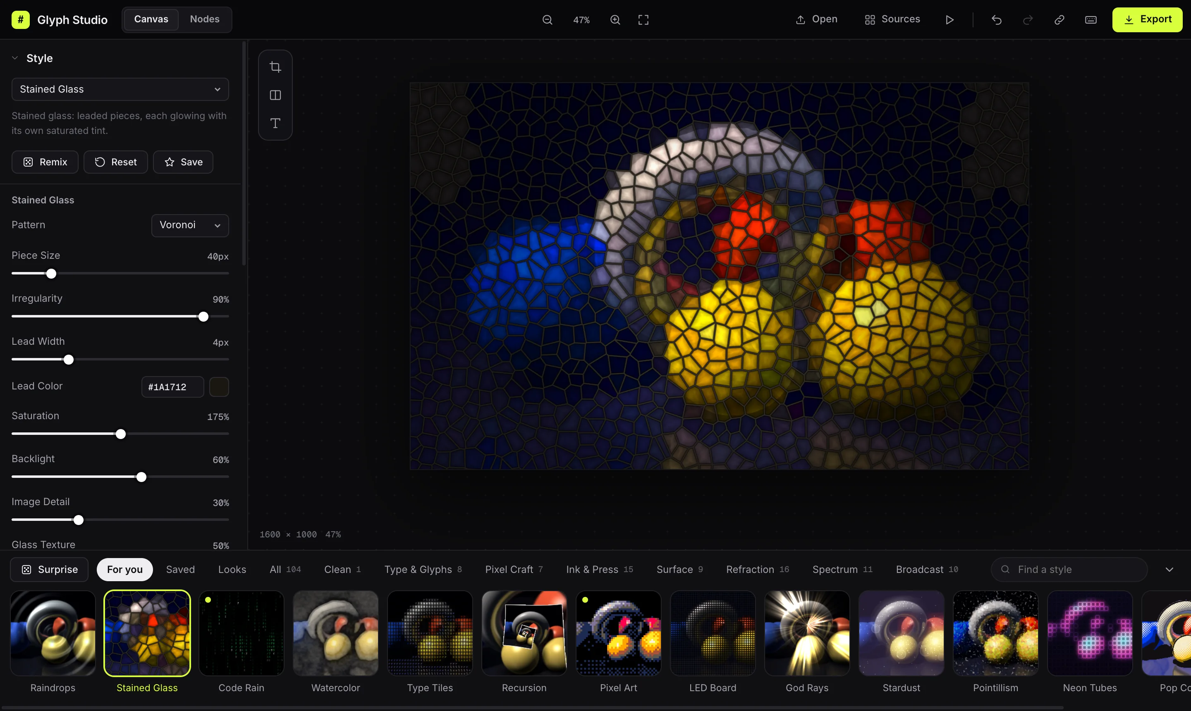Click the Export button
Screen dimensions: 1191x711
pos(1147,20)
